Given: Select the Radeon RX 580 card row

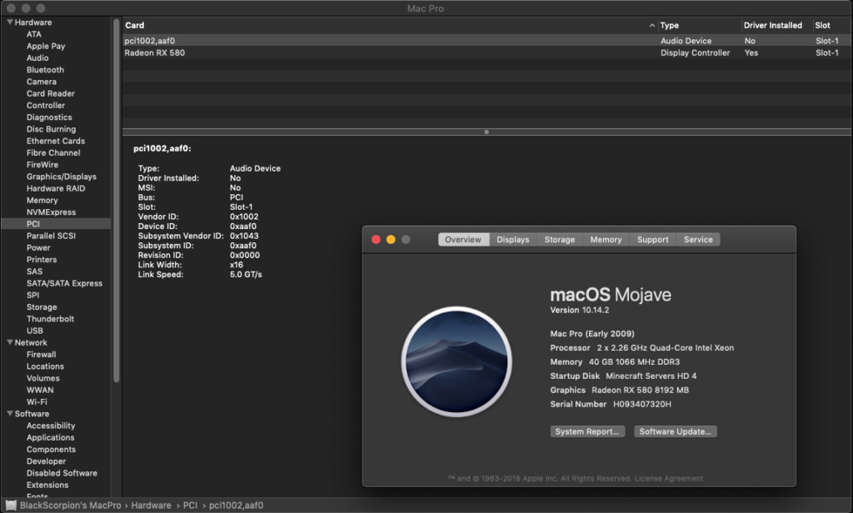Looking at the screenshot, I should [486, 52].
